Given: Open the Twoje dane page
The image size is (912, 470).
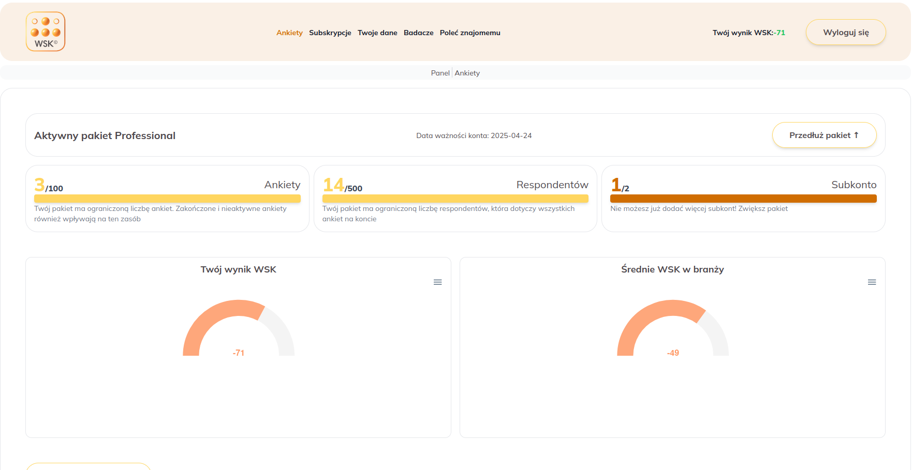Looking at the screenshot, I should [x=377, y=33].
